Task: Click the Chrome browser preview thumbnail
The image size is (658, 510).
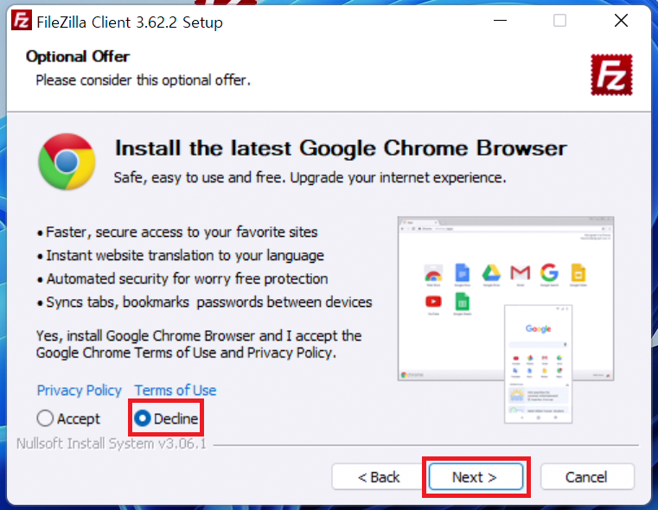Action: [506, 298]
